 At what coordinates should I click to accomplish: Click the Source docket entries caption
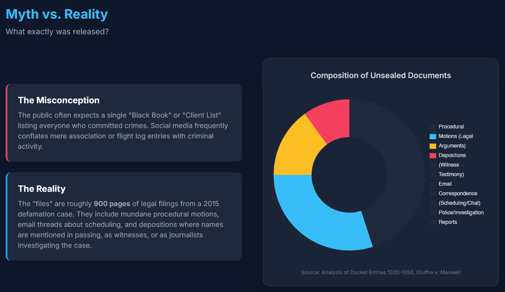pyautogui.click(x=381, y=272)
